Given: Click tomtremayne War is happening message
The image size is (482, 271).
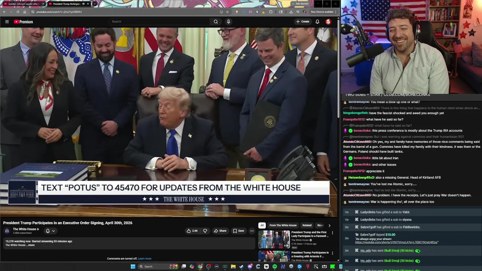Looking at the screenshot, I should tap(391, 202).
